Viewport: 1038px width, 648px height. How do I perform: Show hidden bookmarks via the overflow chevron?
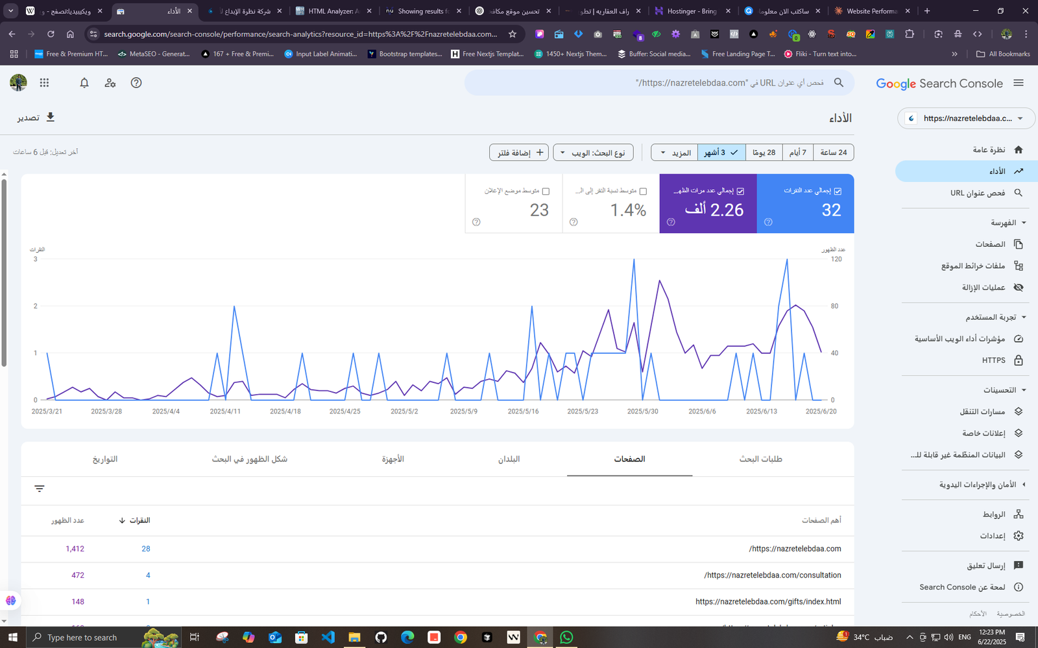pos(954,54)
